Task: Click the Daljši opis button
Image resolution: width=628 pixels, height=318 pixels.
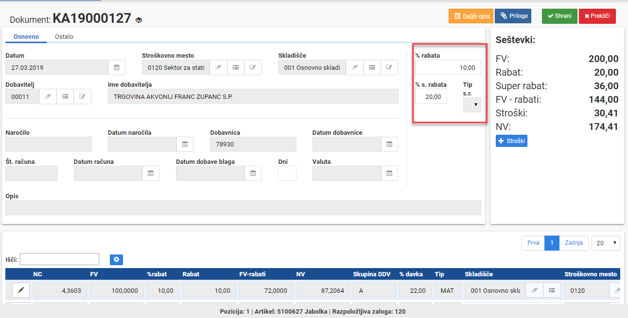Action: pyautogui.click(x=471, y=16)
